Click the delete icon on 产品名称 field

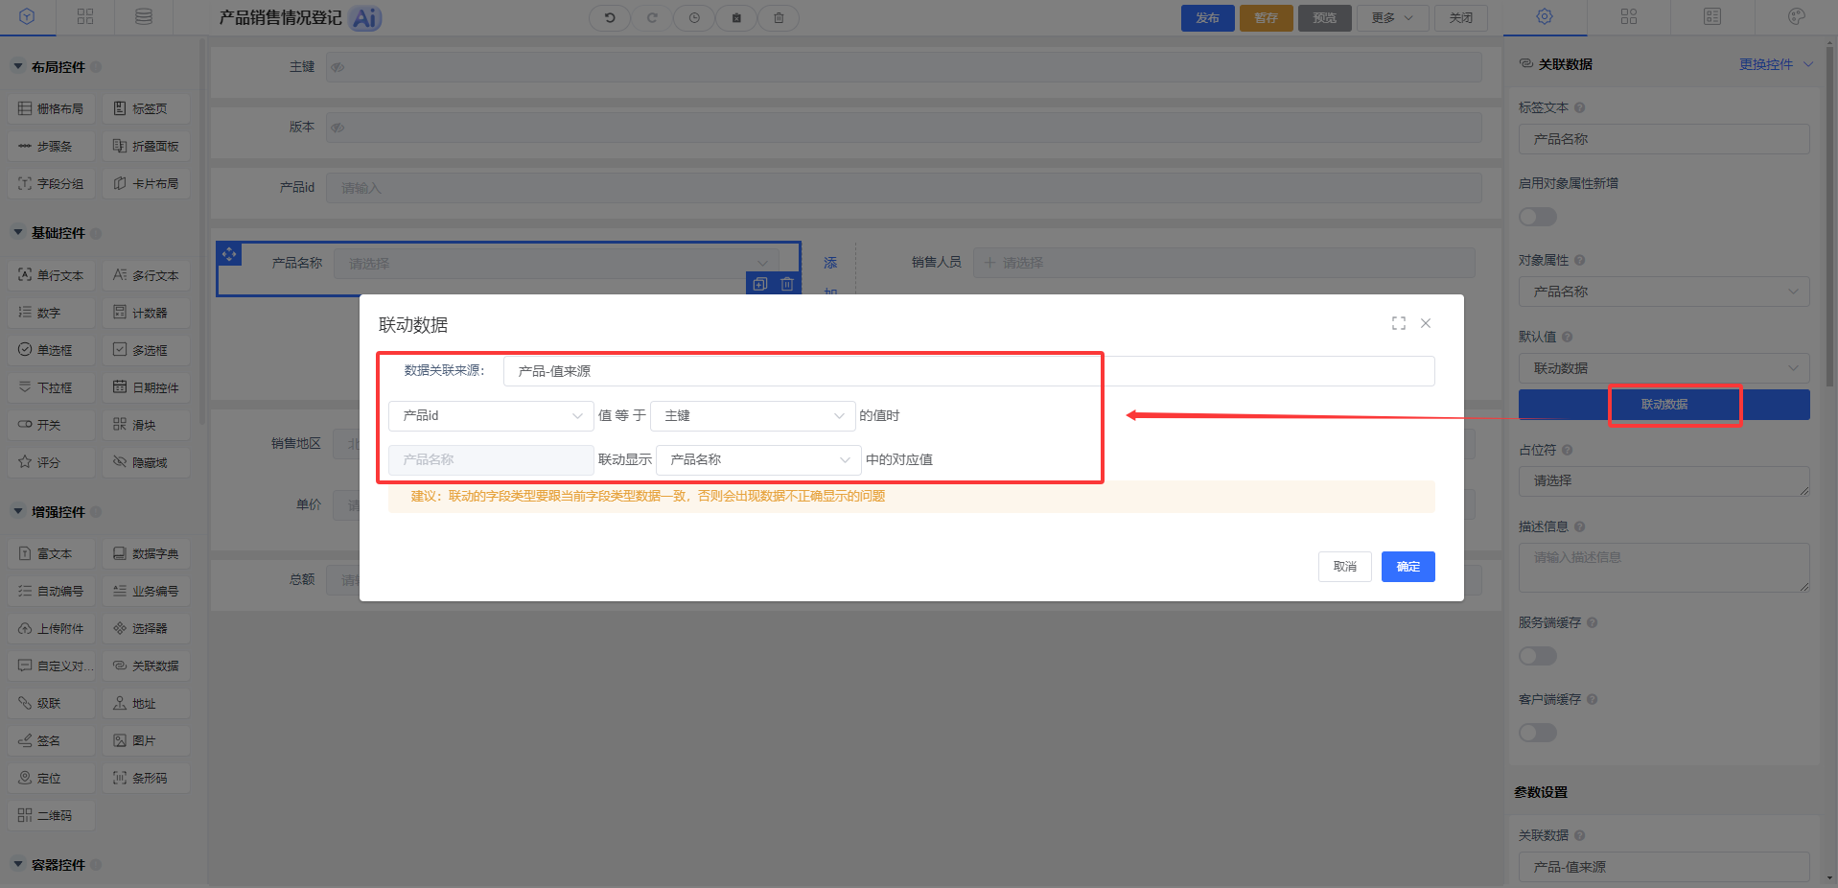pos(787,284)
